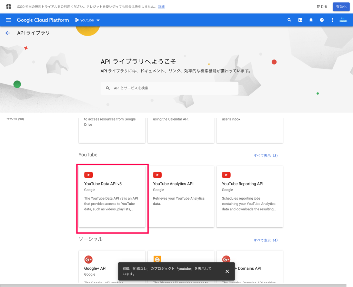Click Google Cloud Platform logo text

click(43, 20)
